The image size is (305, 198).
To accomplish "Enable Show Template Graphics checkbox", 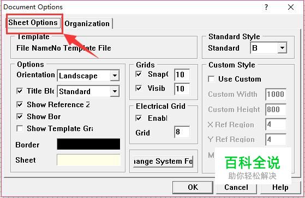I will coord(20,128).
